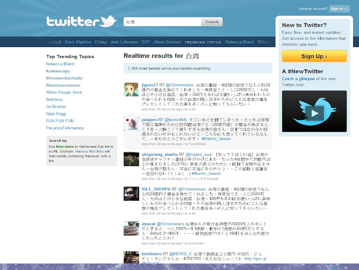This screenshot has height=270, width=359.
Task: Open yutajen's profile link
Action: 149,120
